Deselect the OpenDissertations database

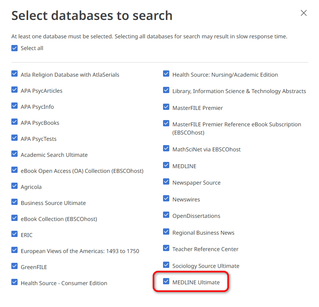pos(166,215)
